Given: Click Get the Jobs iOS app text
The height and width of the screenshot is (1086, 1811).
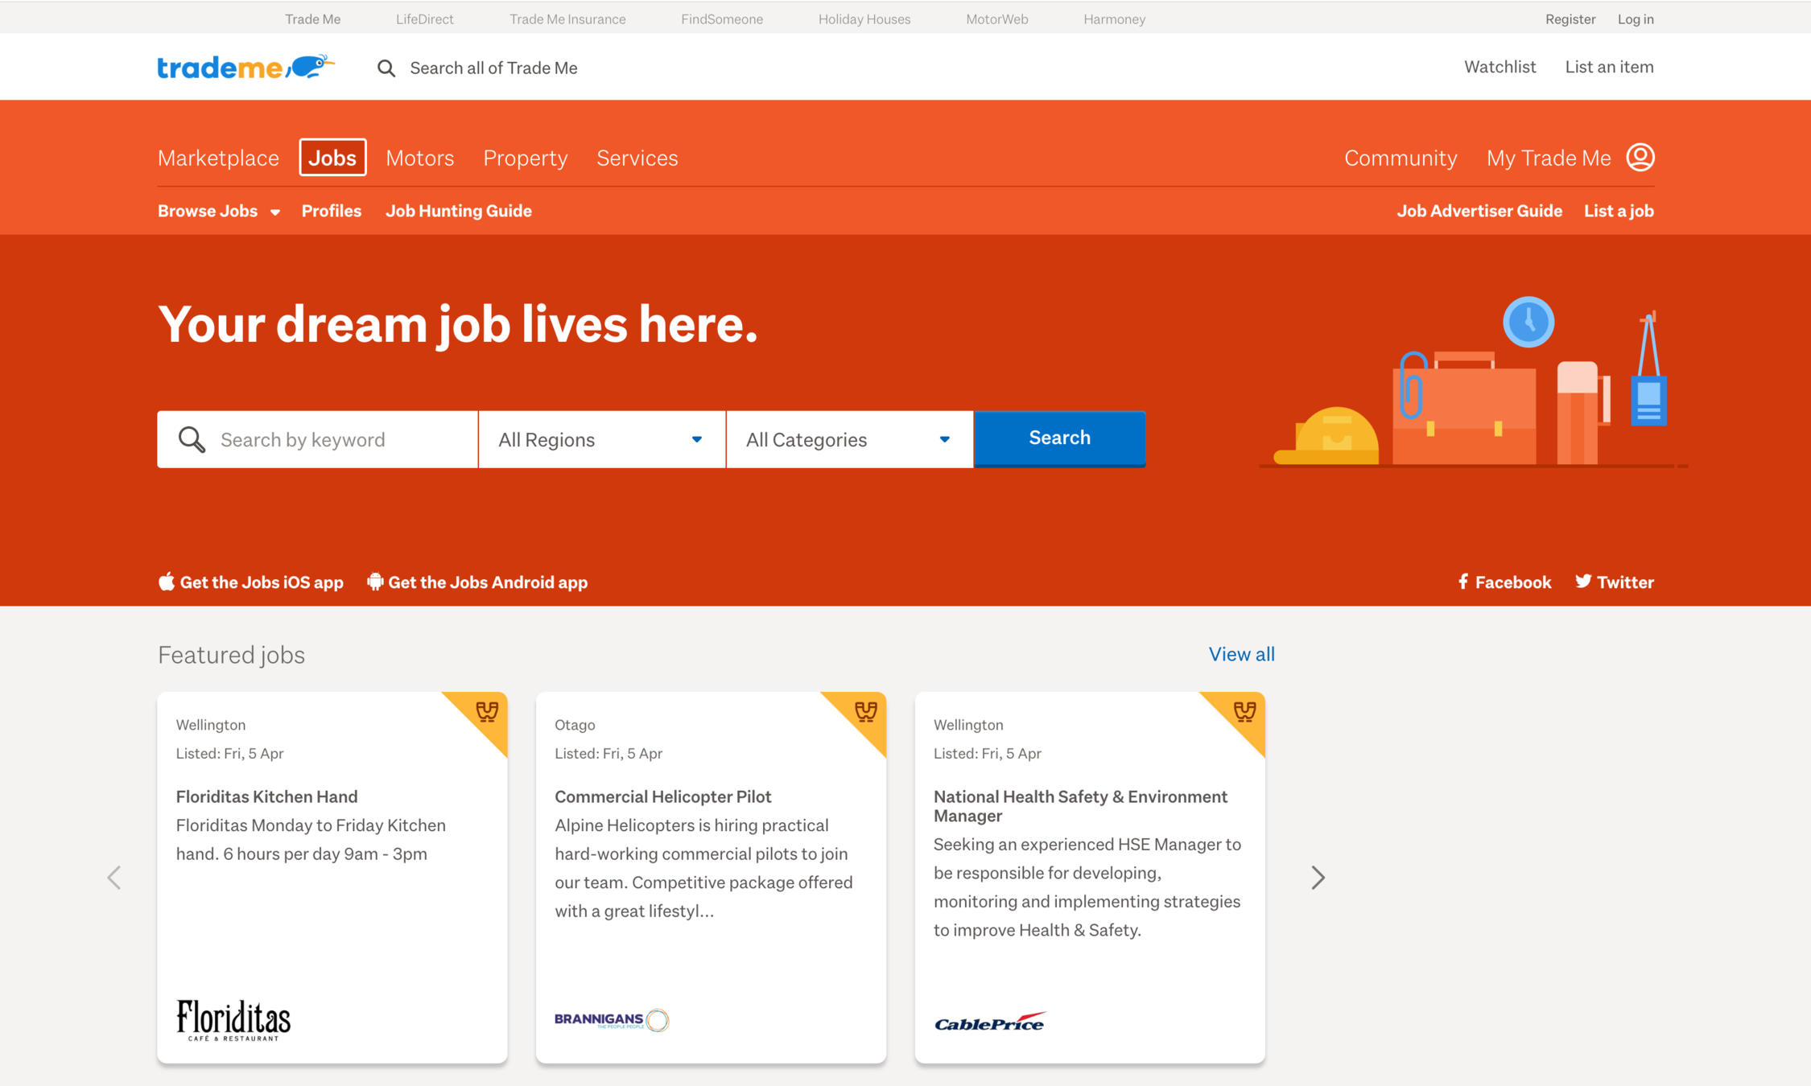Looking at the screenshot, I should (x=262, y=582).
